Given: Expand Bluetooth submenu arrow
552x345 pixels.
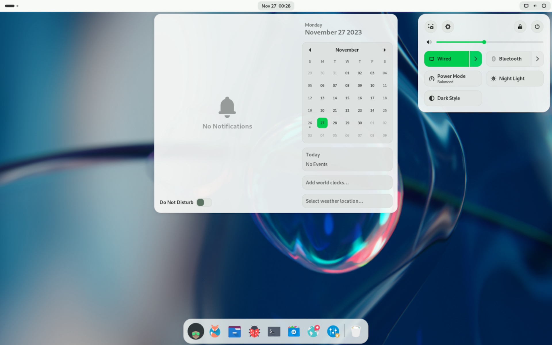Looking at the screenshot, I should tap(537, 59).
